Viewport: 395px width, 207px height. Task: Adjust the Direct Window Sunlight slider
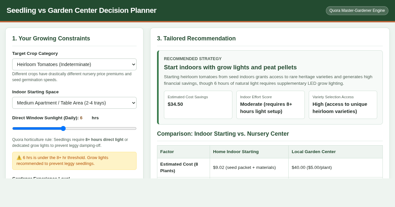tap(74, 128)
